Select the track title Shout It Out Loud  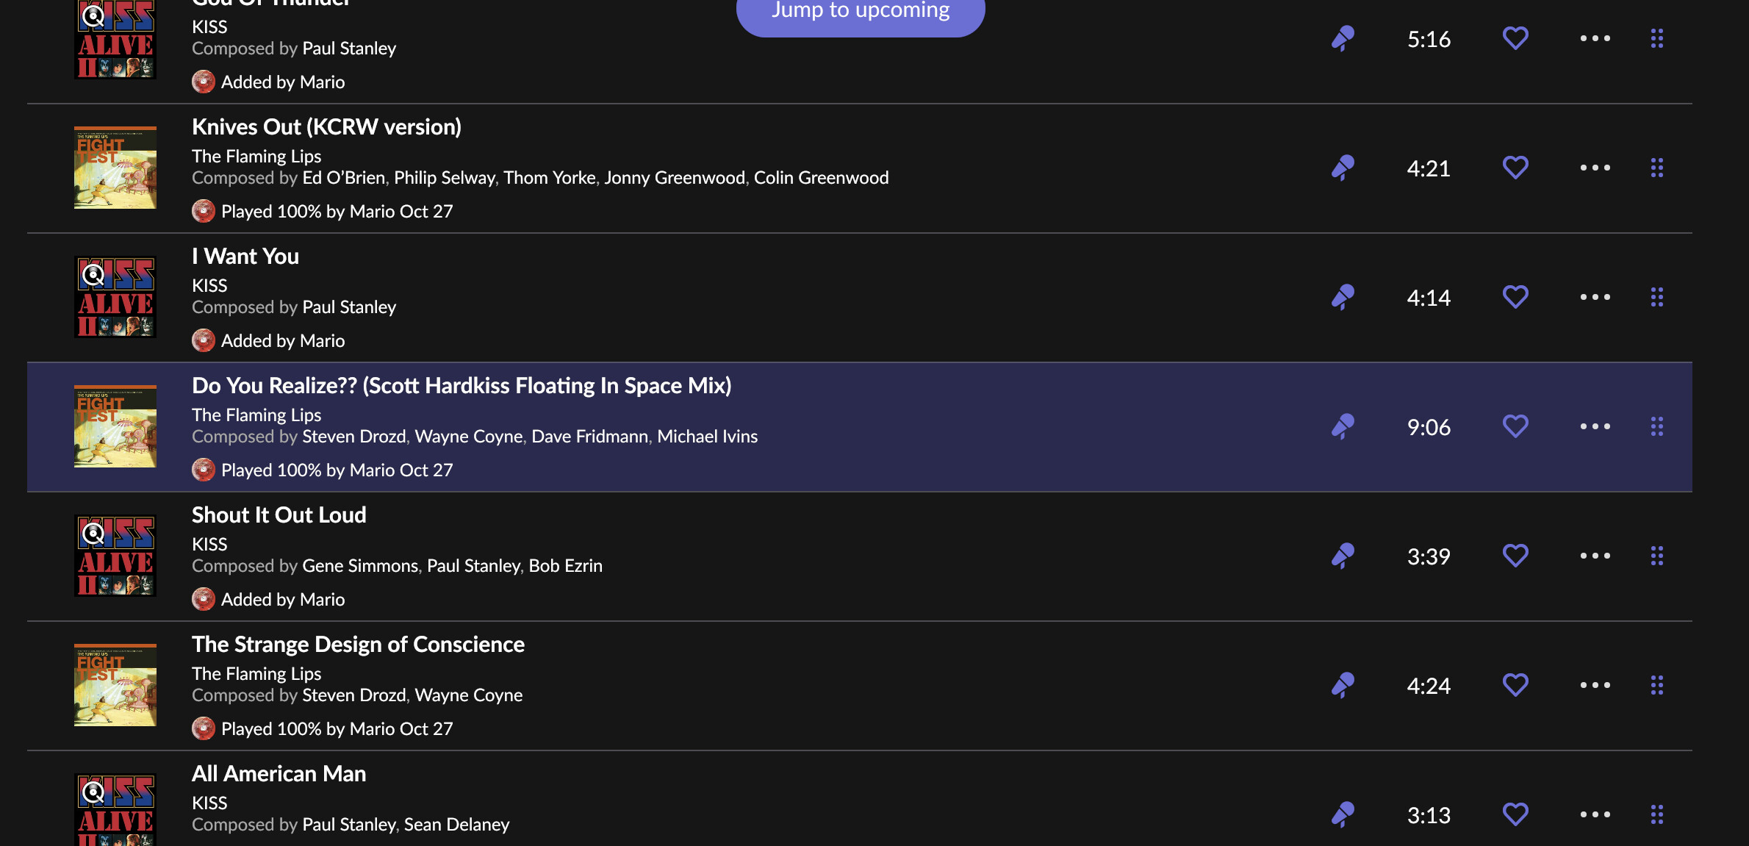(x=279, y=515)
